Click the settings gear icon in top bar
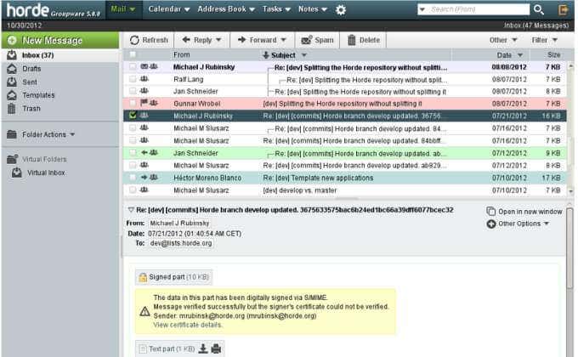Viewport: 578px width, 357px height. [x=341, y=10]
